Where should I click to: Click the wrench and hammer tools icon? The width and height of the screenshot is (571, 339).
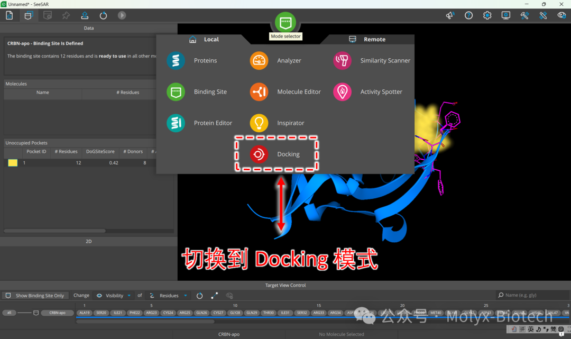click(x=524, y=15)
